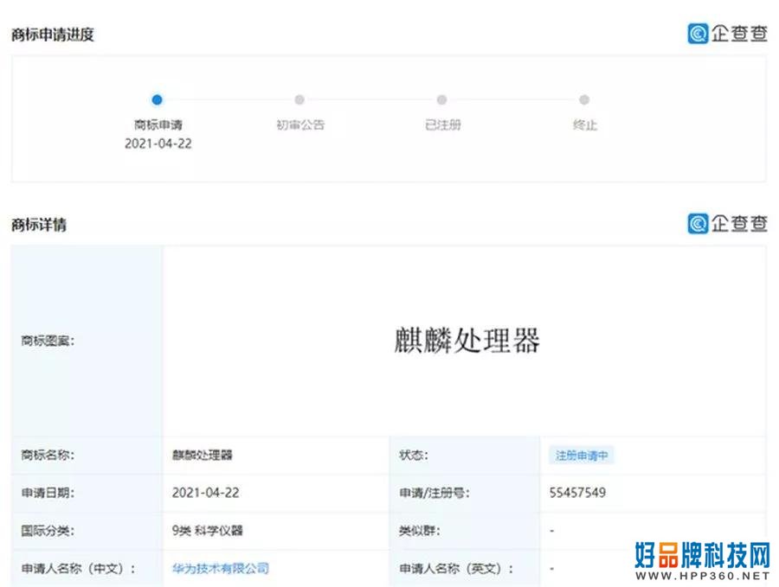
Task: Select the 已注册 step label
Action: click(x=442, y=124)
